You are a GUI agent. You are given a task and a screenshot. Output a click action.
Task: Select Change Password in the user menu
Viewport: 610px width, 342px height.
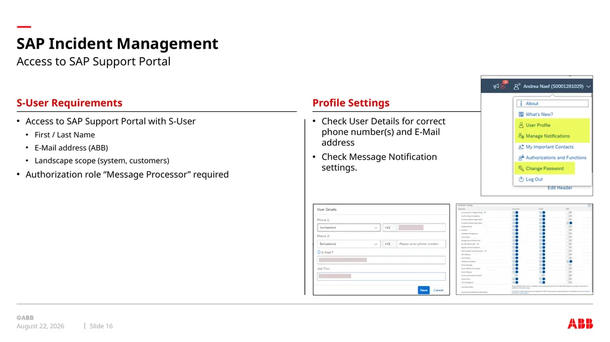pos(544,168)
